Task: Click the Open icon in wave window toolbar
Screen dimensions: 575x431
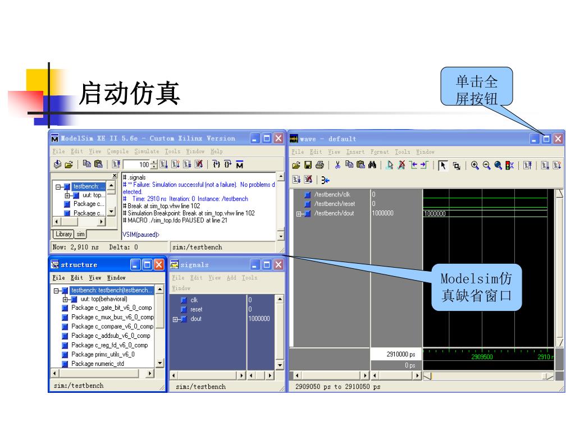Action: point(296,166)
